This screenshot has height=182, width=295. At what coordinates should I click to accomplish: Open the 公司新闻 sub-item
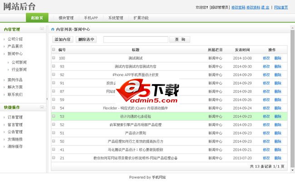(x=19, y=62)
